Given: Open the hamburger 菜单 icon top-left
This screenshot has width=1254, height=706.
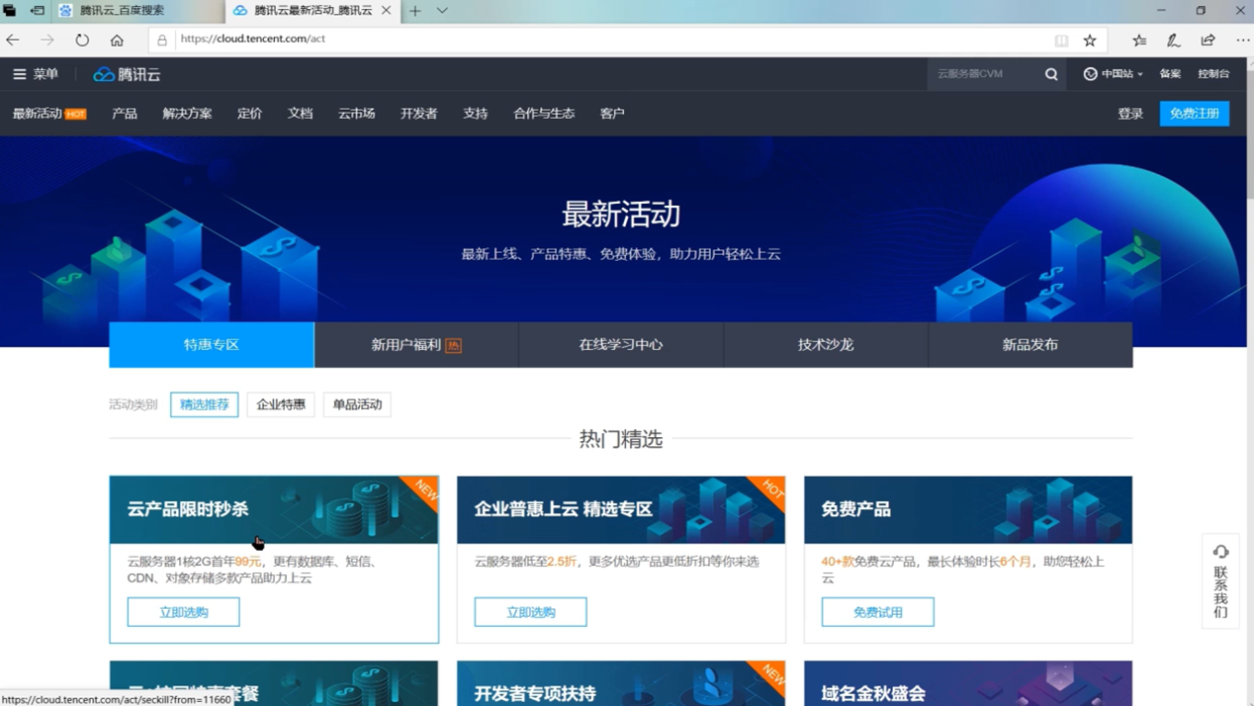Looking at the screenshot, I should [x=17, y=73].
